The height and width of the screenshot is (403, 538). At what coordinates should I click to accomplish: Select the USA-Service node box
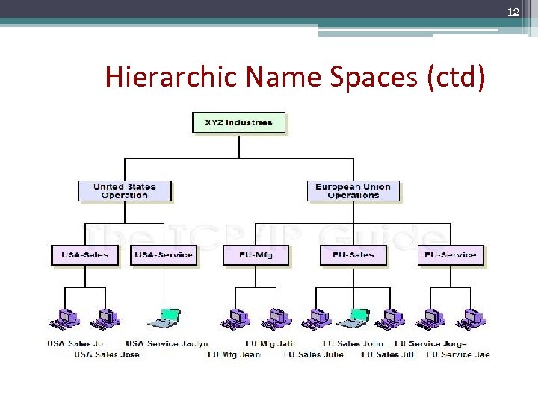pyautogui.click(x=164, y=255)
